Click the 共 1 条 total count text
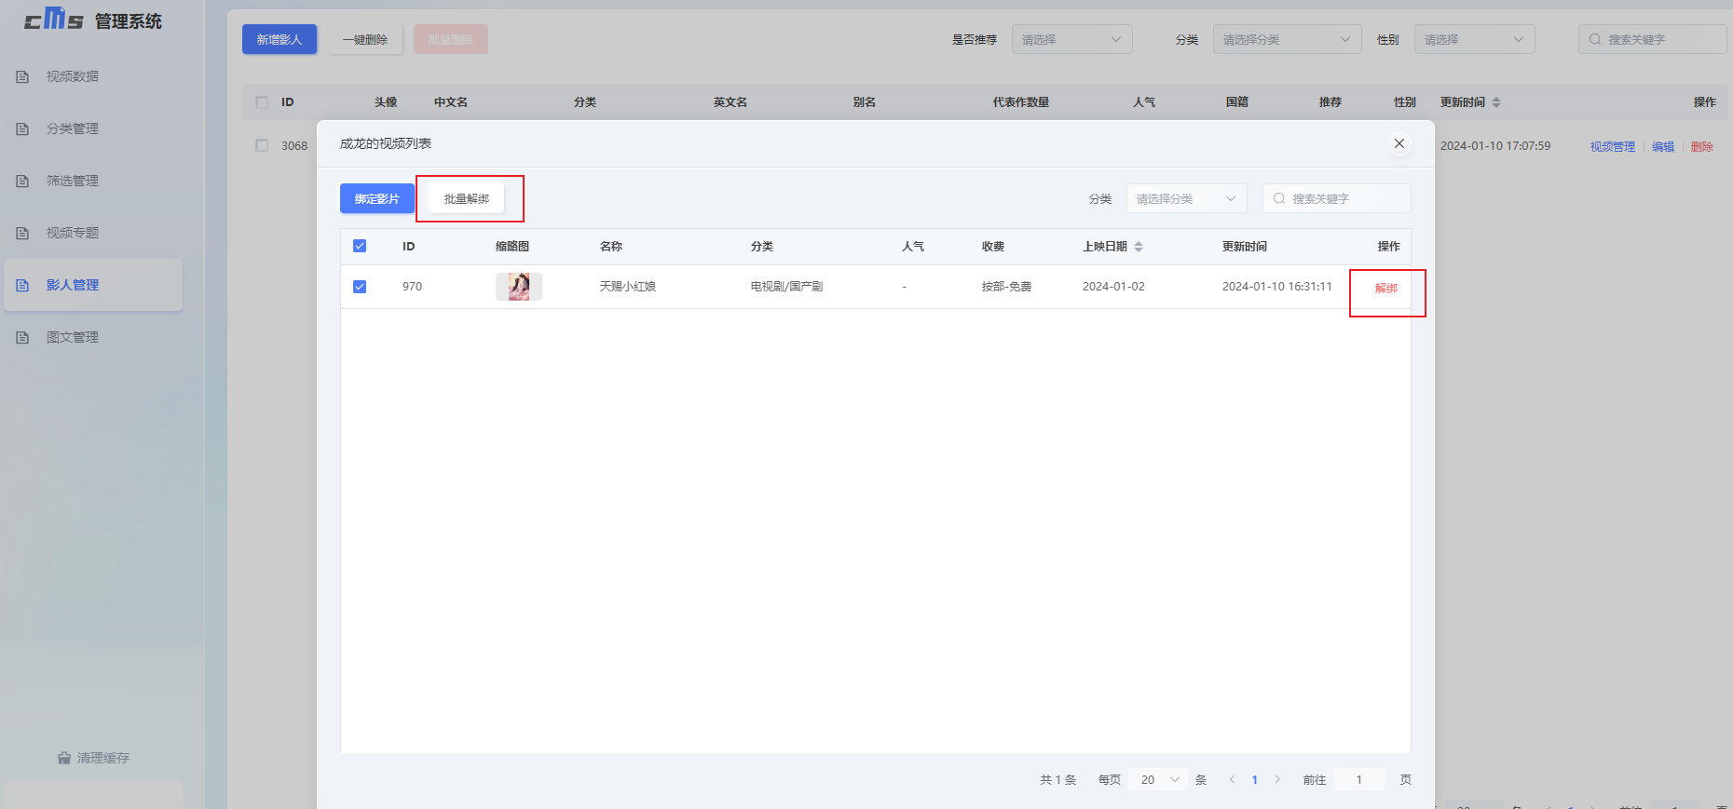 1058,780
